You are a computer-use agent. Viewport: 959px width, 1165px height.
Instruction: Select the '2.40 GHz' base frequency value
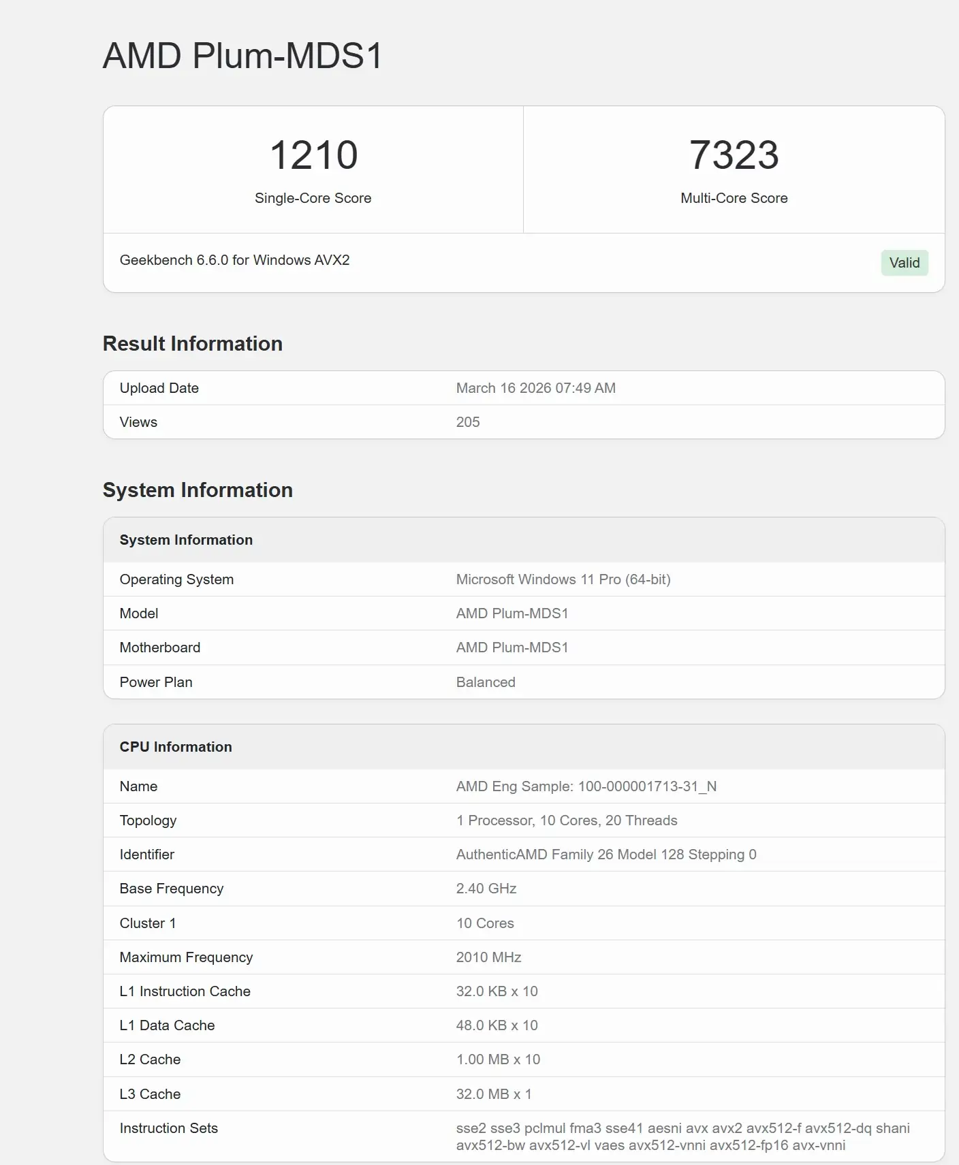point(486,889)
